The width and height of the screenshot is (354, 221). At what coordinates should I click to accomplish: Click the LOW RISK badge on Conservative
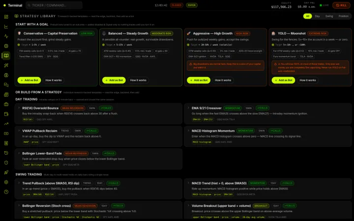click(x=87, y=33)
